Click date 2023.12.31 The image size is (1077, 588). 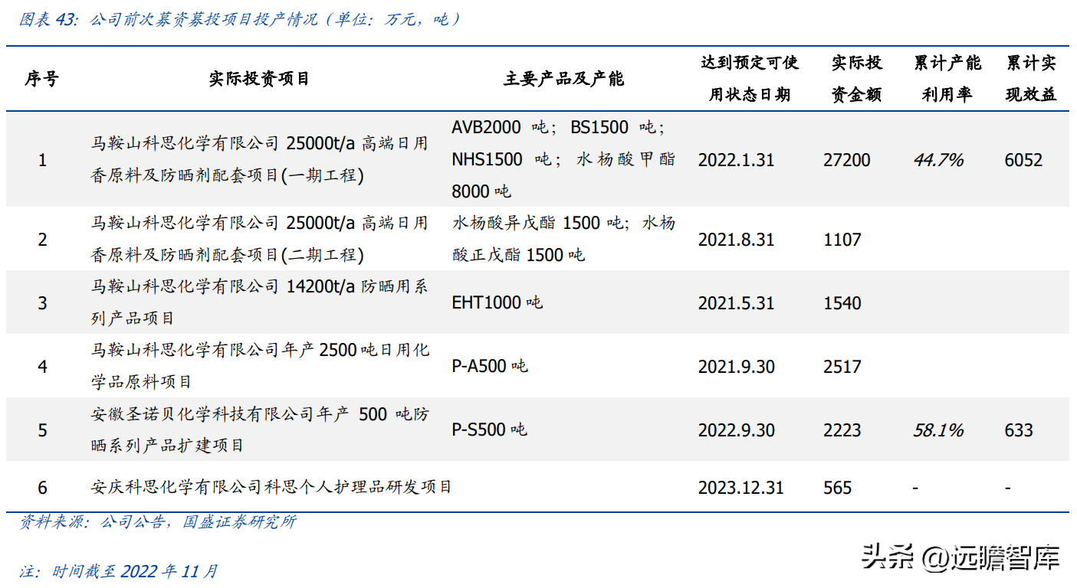click(x=740, y=488)
